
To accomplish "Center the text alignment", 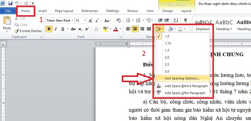I will pyautogui.click(x=135, y=29).
